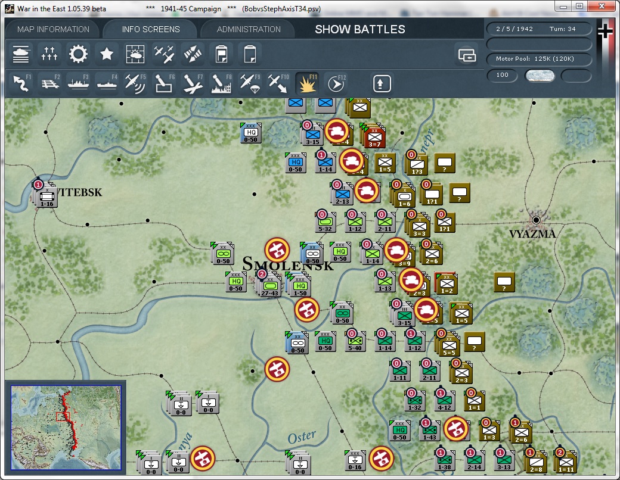Select F2 rail movement mode
The image size is (620, 480).
[49, 83]
